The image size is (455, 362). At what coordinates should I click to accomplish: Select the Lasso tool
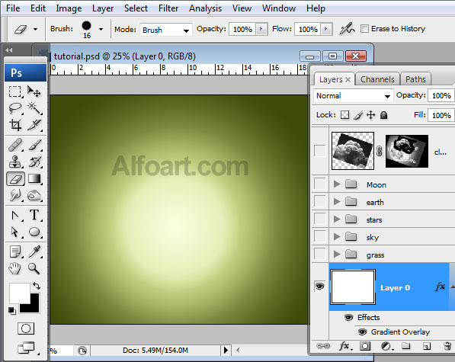click(x=15, y=108)
